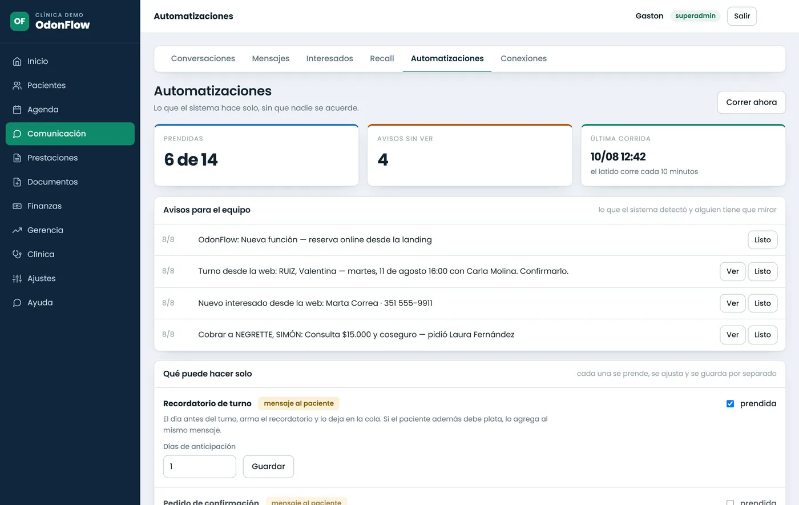Mark the RUIZ, Valentina notice as Listo
The image size is (799, 505).
(x=762, y=271)
